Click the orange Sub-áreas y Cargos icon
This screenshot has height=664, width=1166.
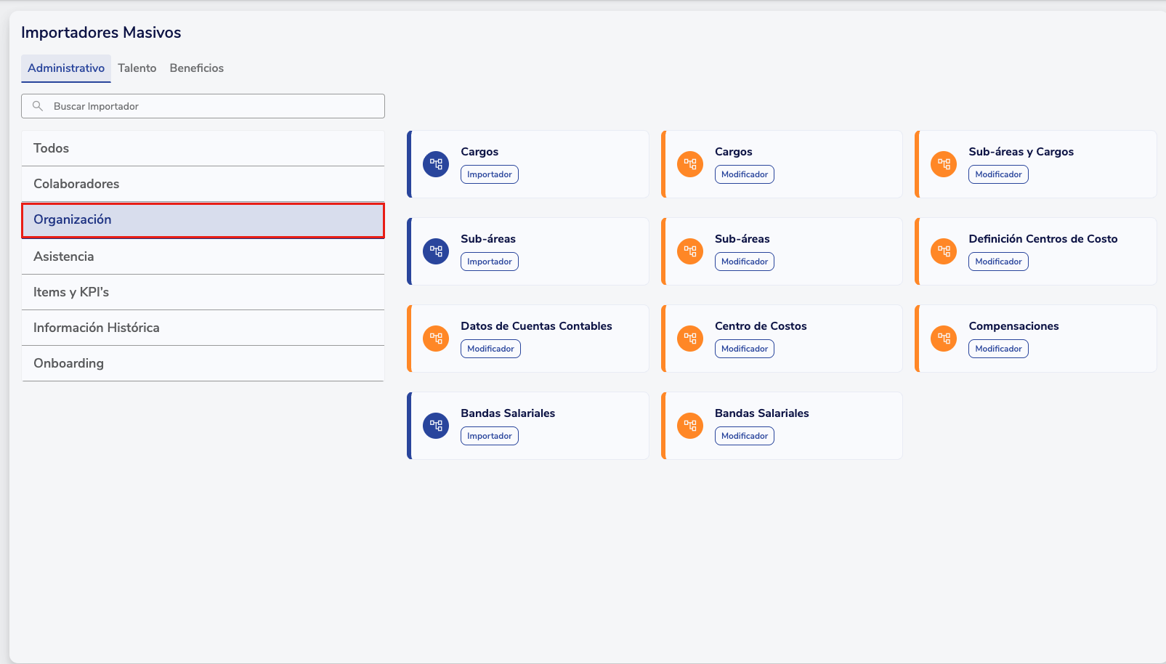coord(944,164)
